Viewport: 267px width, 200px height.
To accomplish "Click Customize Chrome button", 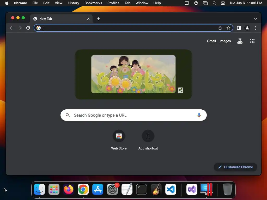I will [235, 167].
